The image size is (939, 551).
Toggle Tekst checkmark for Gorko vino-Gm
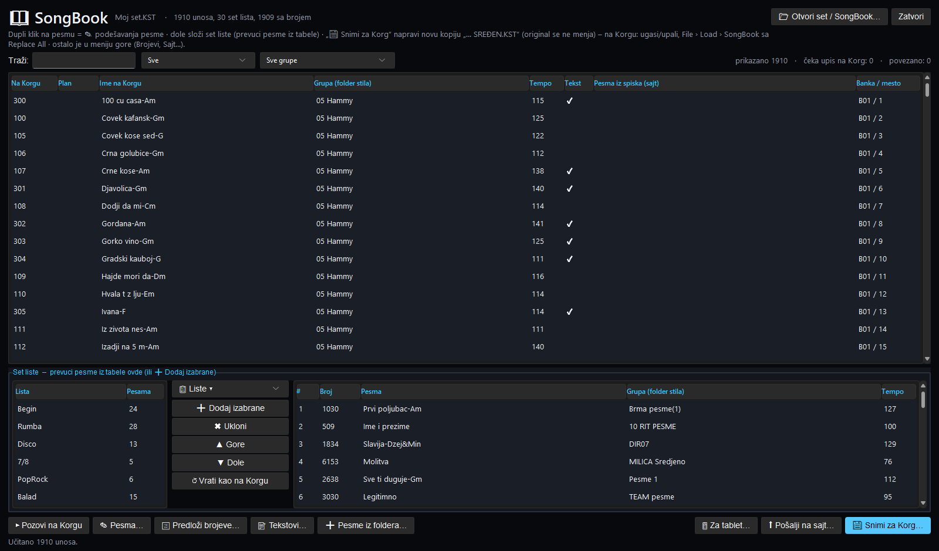[569, 242]
